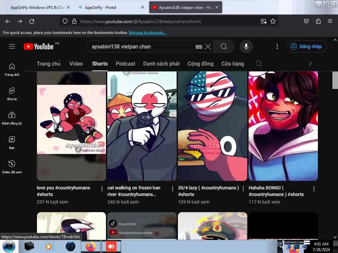Click the site security padlock icon
This screenshot has height=253, width=338.
pyautogui.click(x=74, y=21)
